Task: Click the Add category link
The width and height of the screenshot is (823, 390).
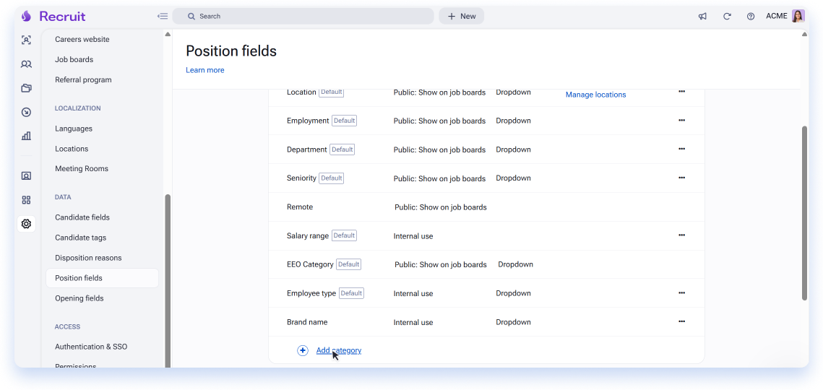Action: (339, 350)
